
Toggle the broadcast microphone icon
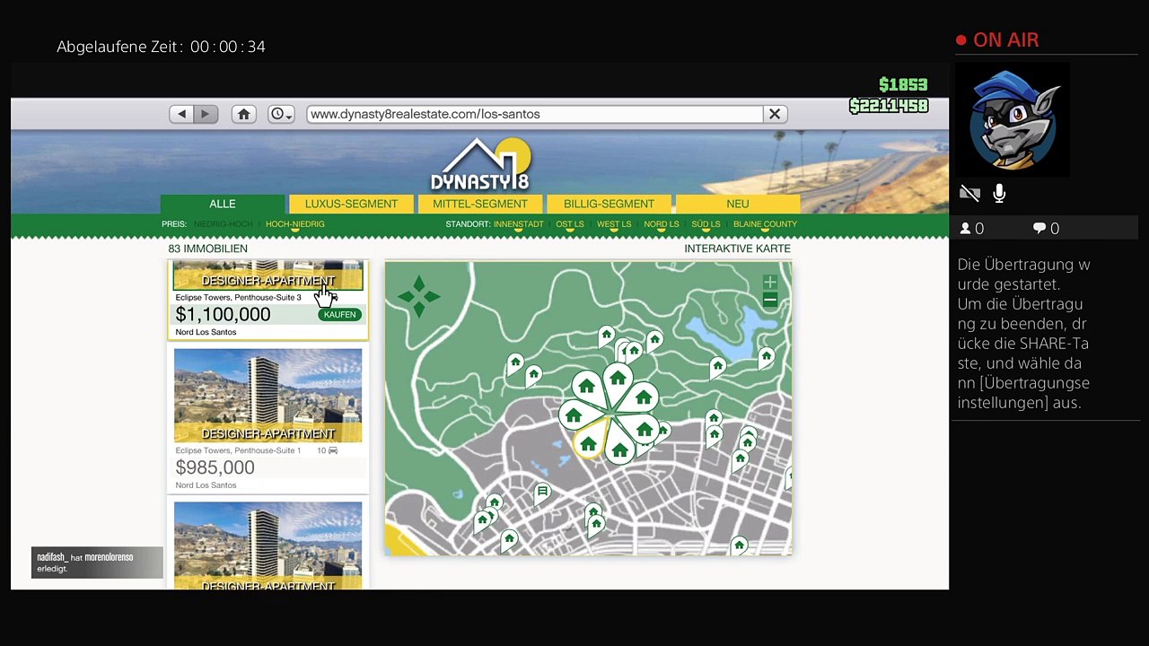pos(999,193)
